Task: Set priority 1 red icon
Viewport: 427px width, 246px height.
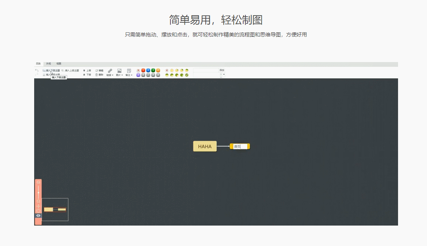Action: [143, 71]
